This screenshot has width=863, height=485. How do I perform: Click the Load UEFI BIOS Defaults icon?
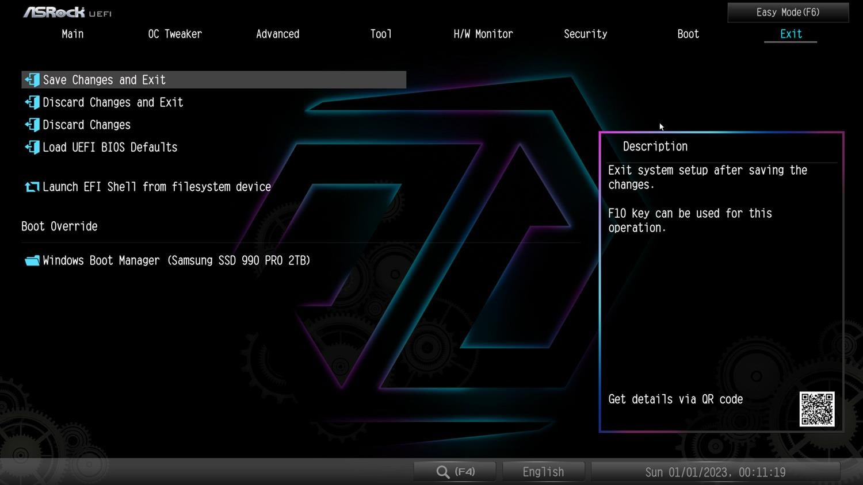point(32,147)
